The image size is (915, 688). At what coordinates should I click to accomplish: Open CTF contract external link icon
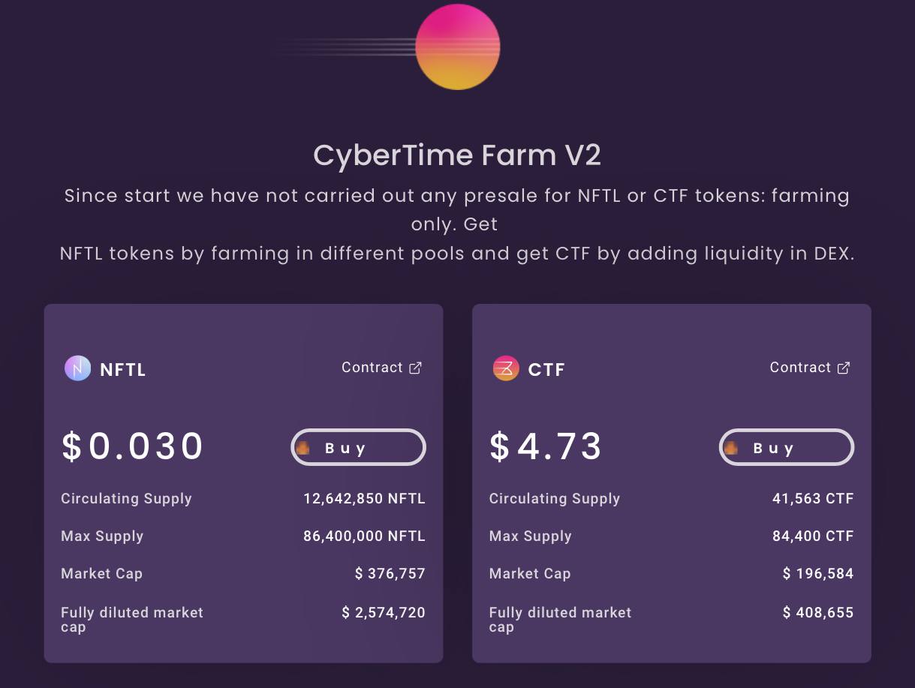(844, 368)
